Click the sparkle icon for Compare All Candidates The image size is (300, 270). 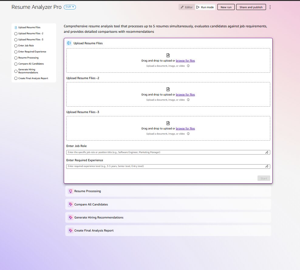coord(70,205)
